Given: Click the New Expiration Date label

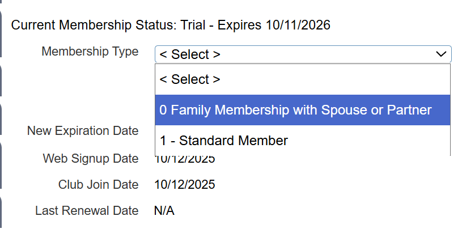Looking at the screenshot, I should [x=83, y=131].
